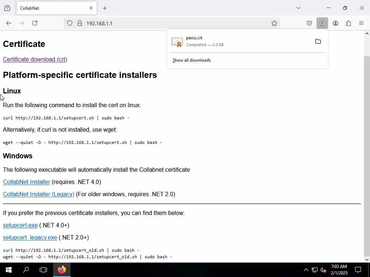Bookmark this page with the star

[x=274, y=23]
